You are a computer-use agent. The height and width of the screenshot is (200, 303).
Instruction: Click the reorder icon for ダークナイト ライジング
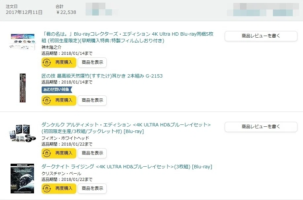(47, 188)
